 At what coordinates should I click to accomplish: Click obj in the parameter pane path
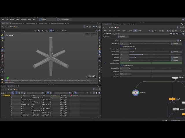[x=111, y=27]
